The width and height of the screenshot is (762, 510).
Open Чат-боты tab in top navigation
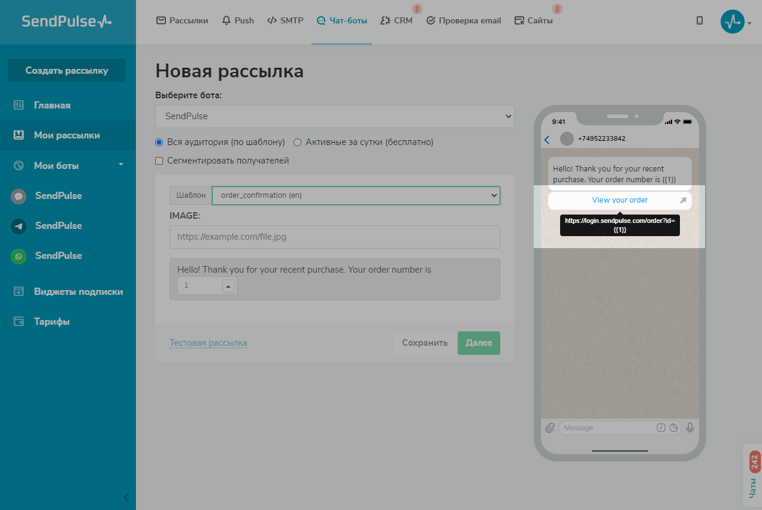[341, 20]
